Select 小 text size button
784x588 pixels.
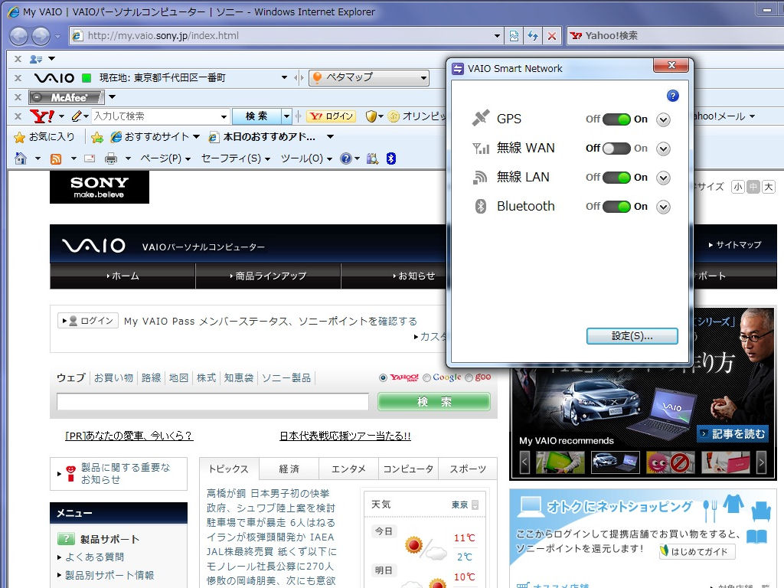[x=737, y=187]
